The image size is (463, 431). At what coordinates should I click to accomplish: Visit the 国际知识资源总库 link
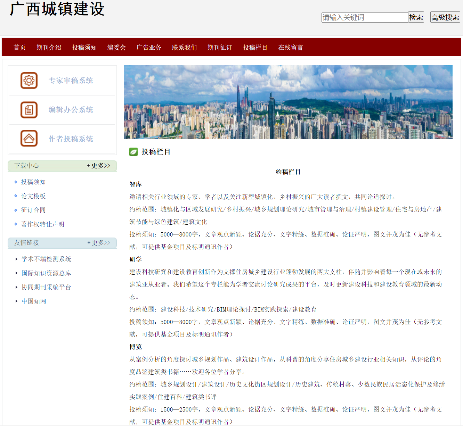[46, 273]
